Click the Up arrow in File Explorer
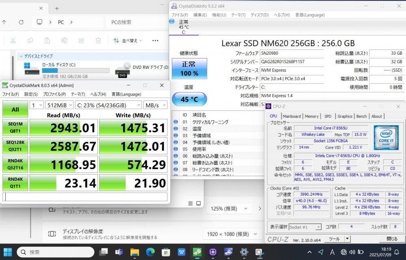This screenshot has width=406, height=260. (4, 22)
